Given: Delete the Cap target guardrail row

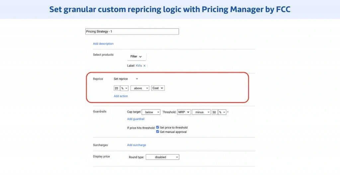Looking at the screenshot, I should 228,112.
